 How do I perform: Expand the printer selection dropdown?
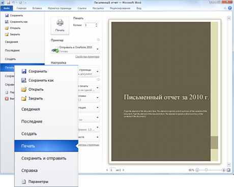coord(98,49)
